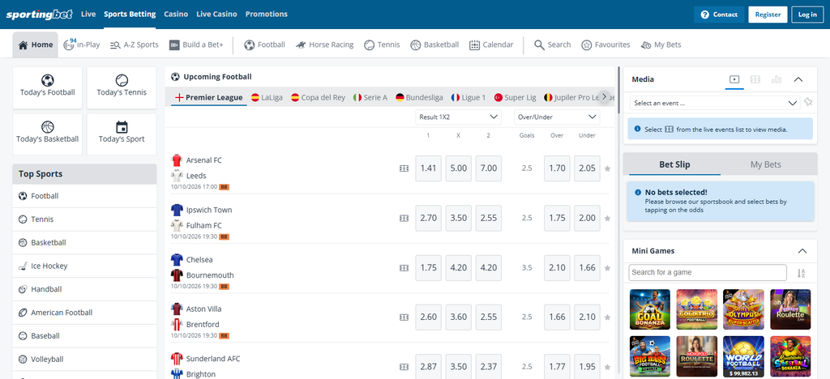Image resolution: width=830 pixels, height=379 pixels.
Task: Open American Football in Top Sports
Action: pyautogui.click(x=84, y=313)
